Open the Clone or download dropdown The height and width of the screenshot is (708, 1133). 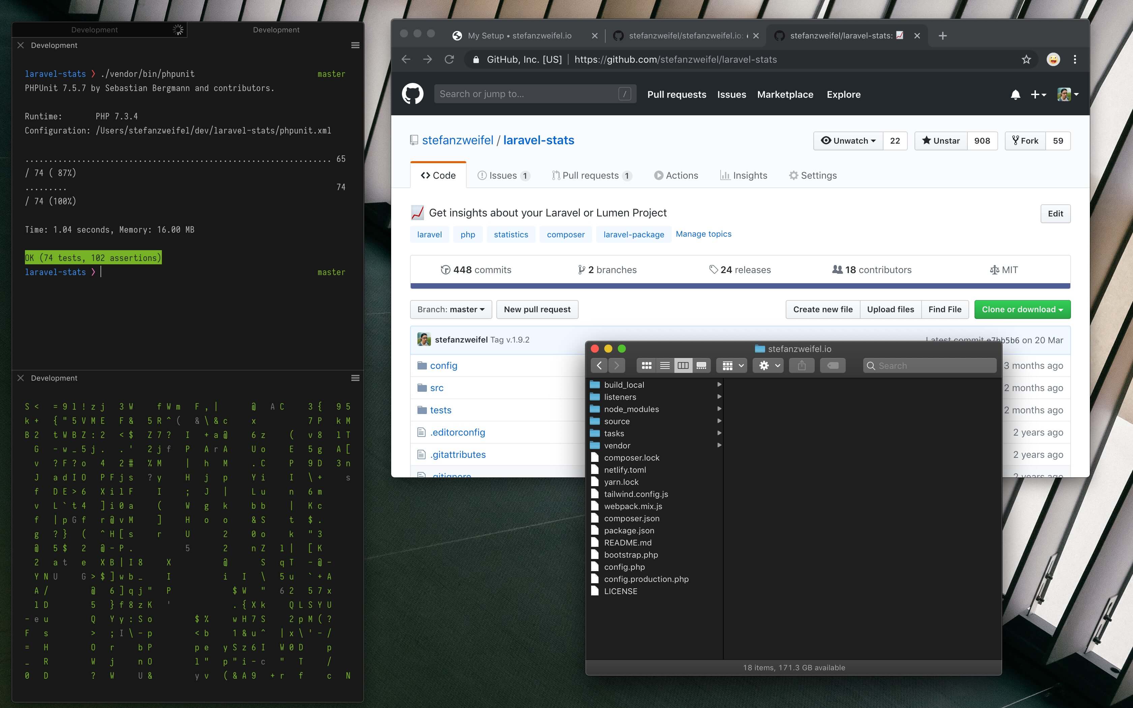click(x=1022, y=309)
